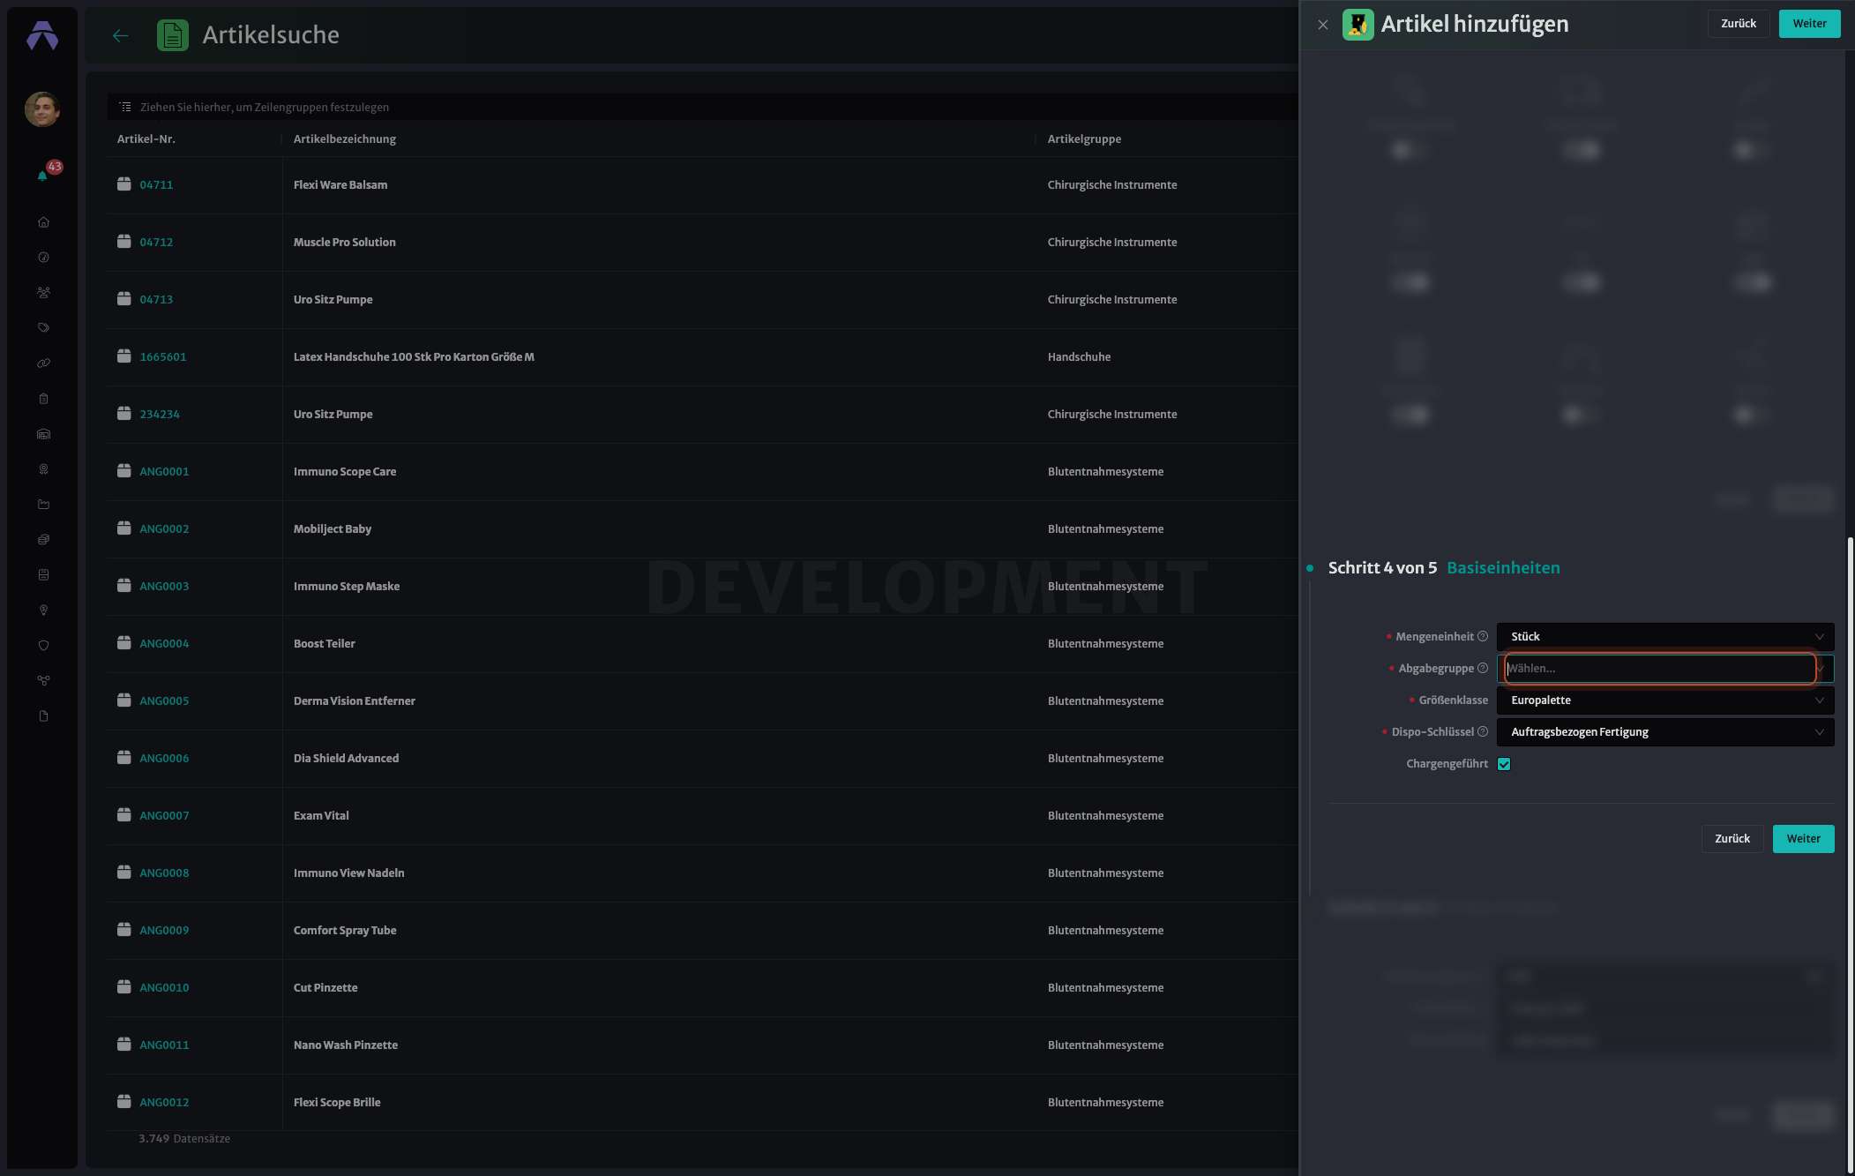Click the user profile avatar
The image size is (1855, 1176).
coord(42,109)
